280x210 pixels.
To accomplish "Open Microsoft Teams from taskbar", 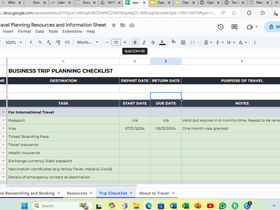I will (x=124, y=206).
